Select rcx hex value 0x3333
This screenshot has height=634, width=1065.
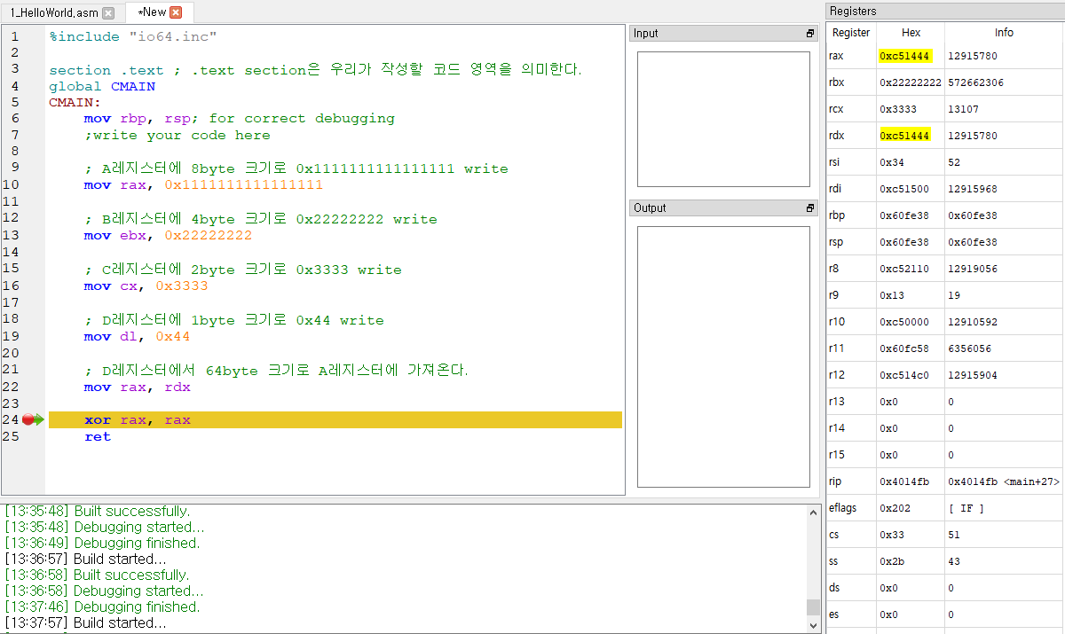click(x=897, y=109)
